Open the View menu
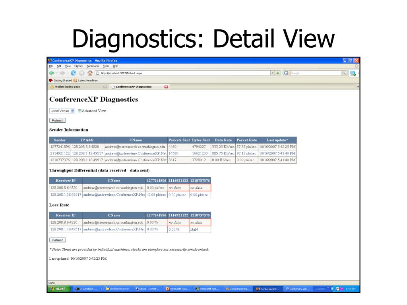 pos(68,66)
